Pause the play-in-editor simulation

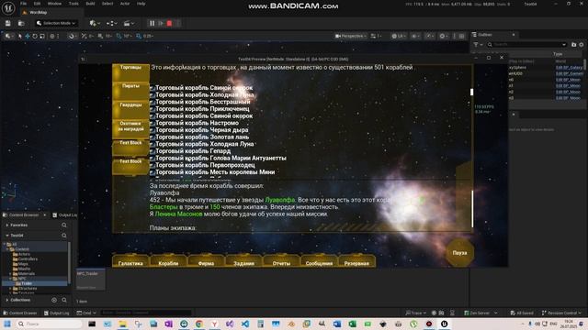point(152,23)
